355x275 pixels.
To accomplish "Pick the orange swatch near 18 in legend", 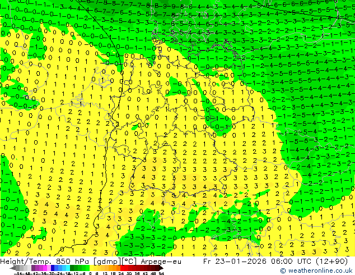I will point(115,268).
